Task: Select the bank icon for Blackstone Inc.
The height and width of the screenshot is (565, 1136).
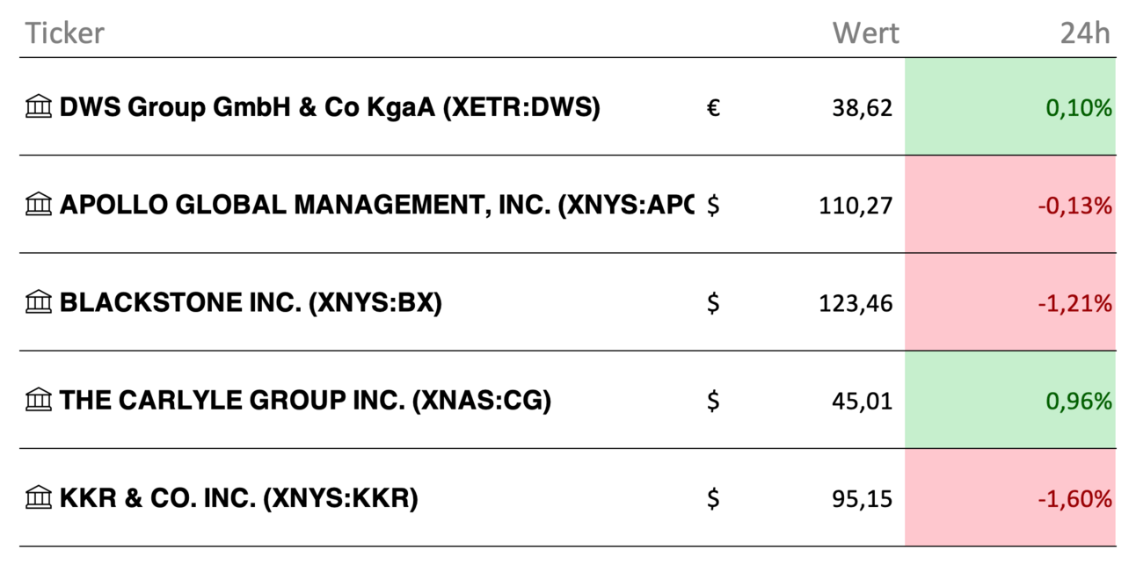Action: [x=39, y=302]
